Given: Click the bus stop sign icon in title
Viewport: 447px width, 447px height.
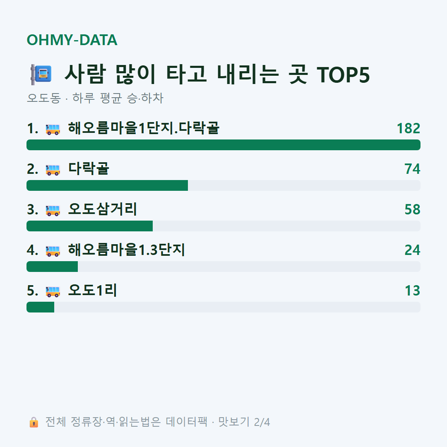Looking at the screenshot, I should pyautogui.click(x=41, y=74).
